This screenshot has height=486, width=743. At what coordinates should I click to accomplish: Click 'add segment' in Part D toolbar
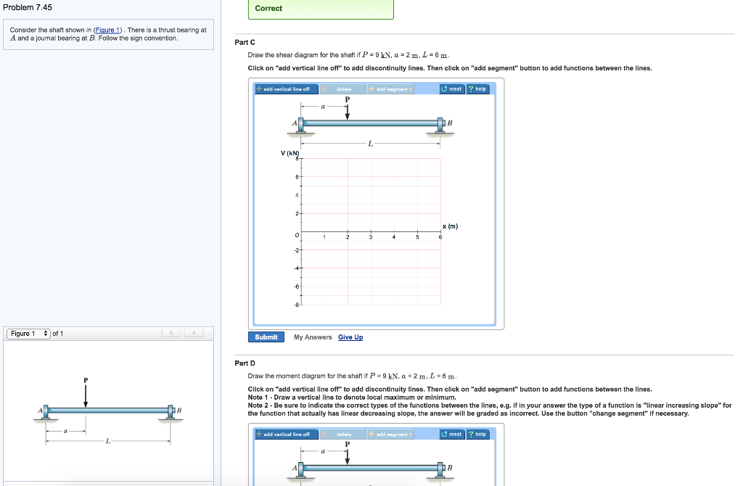point(390,434)
